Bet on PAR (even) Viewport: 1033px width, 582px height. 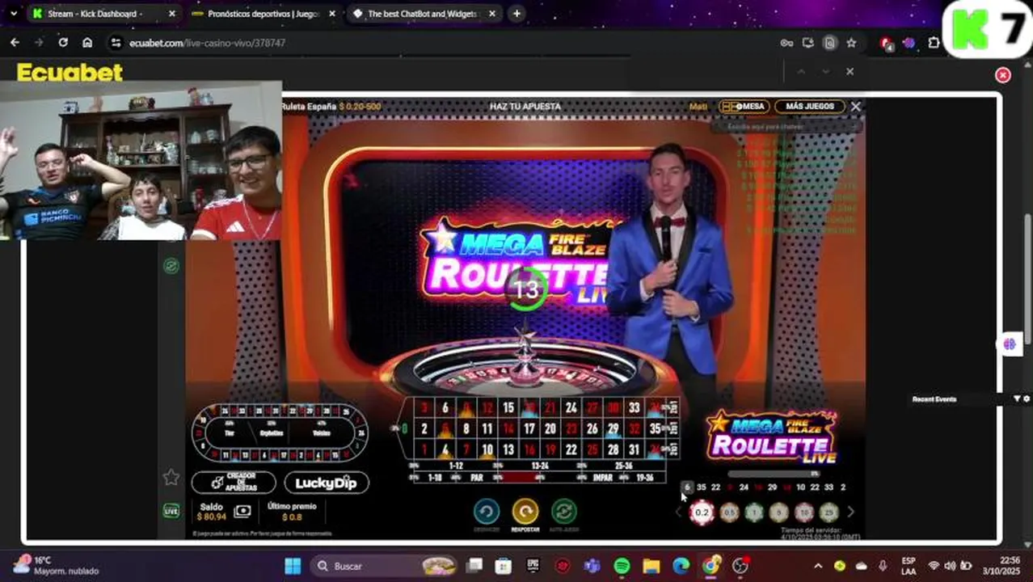tap(476, 478)
